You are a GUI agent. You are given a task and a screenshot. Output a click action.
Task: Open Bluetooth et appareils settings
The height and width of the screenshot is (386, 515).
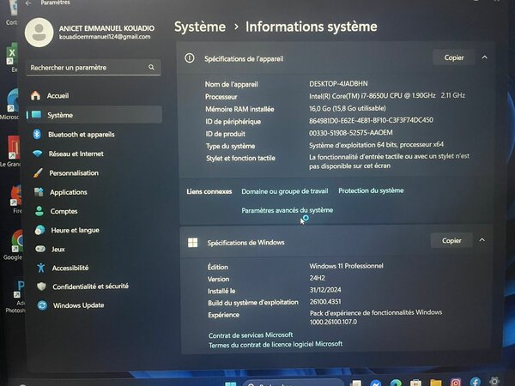[x=82, y=135]
